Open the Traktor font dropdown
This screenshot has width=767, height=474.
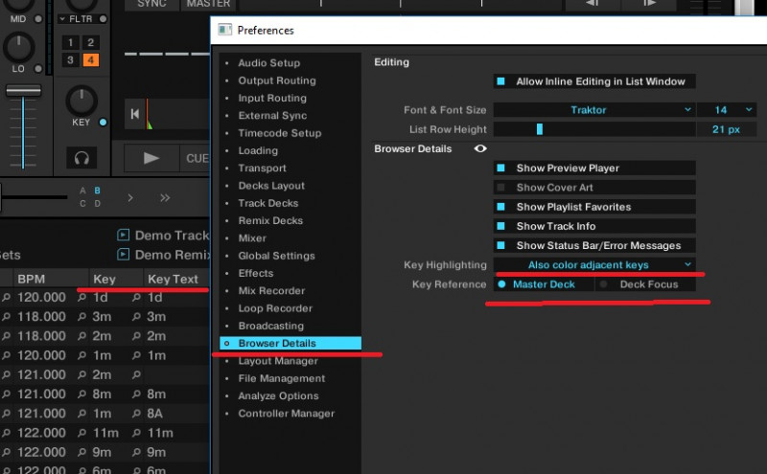pyautogui.click(x=594, y=110)
